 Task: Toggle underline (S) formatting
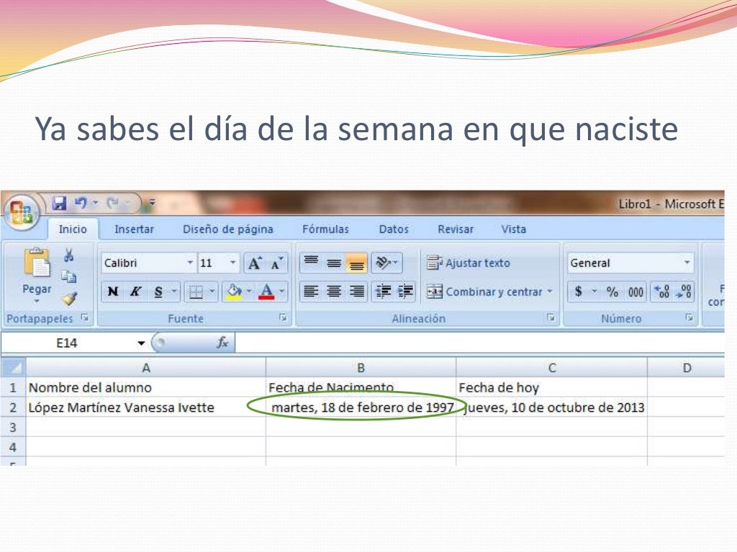(x=158, y=292)
